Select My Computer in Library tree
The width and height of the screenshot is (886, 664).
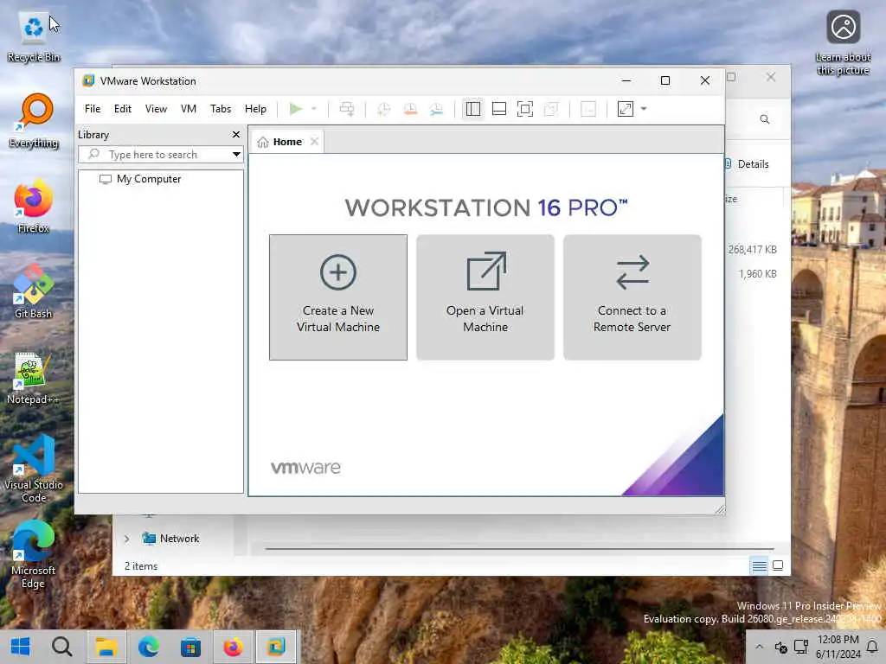click(141, 179)
